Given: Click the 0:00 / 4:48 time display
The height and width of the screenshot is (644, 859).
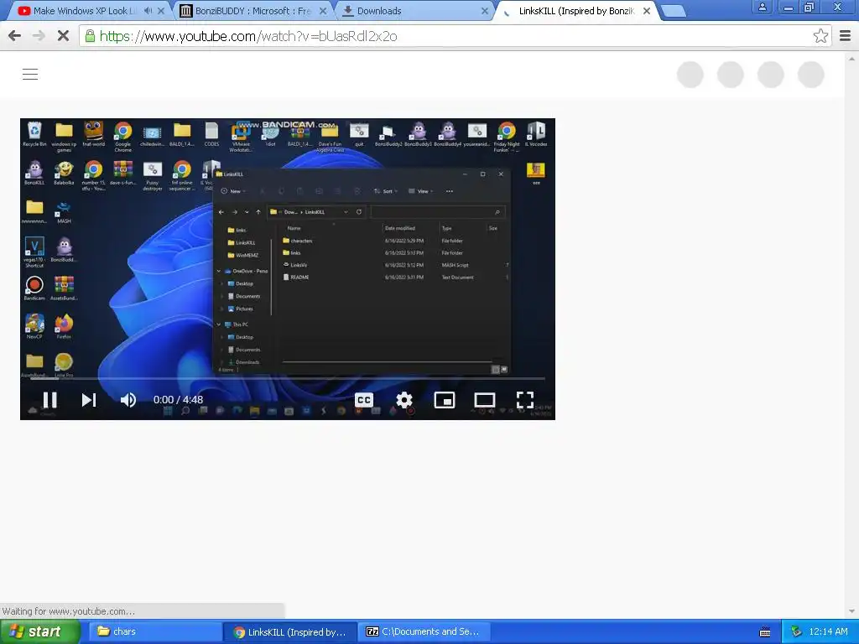Looking at the screenshot, I should [x=178, y=400].
